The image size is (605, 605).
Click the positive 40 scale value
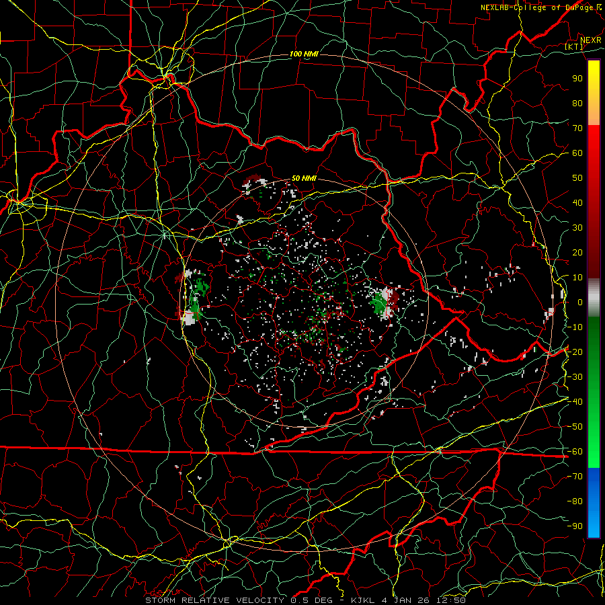tap(577, 202)
